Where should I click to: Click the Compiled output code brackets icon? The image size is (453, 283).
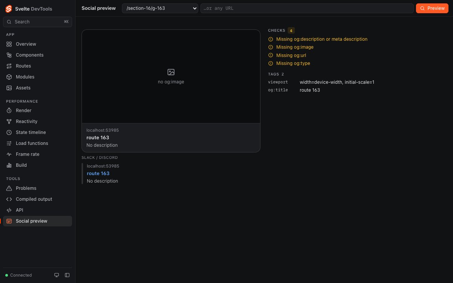pos(9,199)
